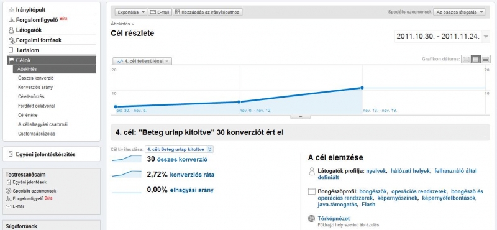Click the envelope icon in Testreszabásaim

point(9,206)
